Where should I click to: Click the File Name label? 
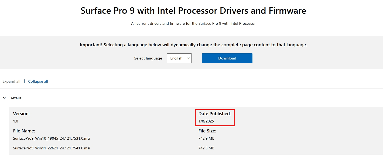click(24, 131)
